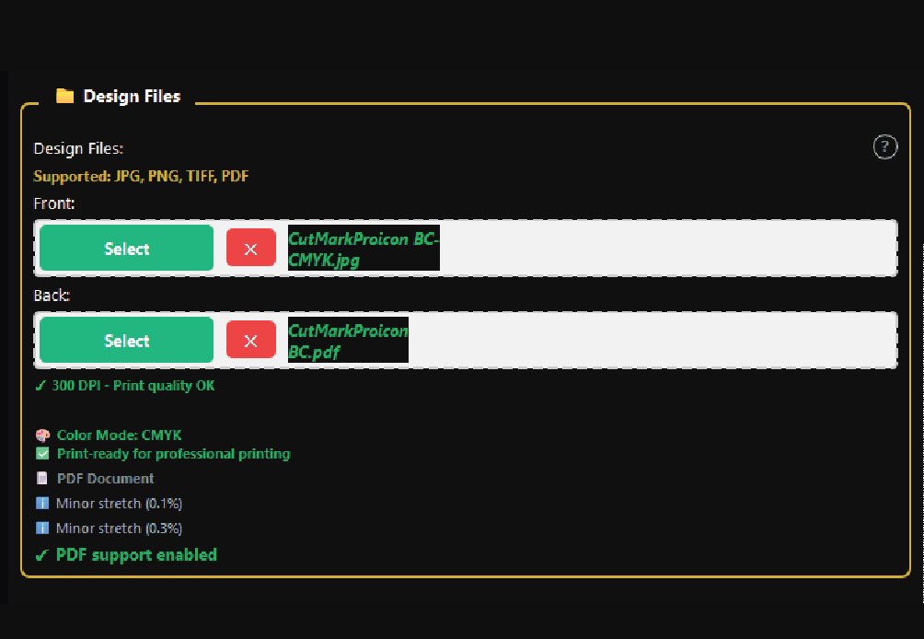Click the empty area of Front file field
Image resolution: width=924 pixels, height=639 pixels.
point(663,249)
